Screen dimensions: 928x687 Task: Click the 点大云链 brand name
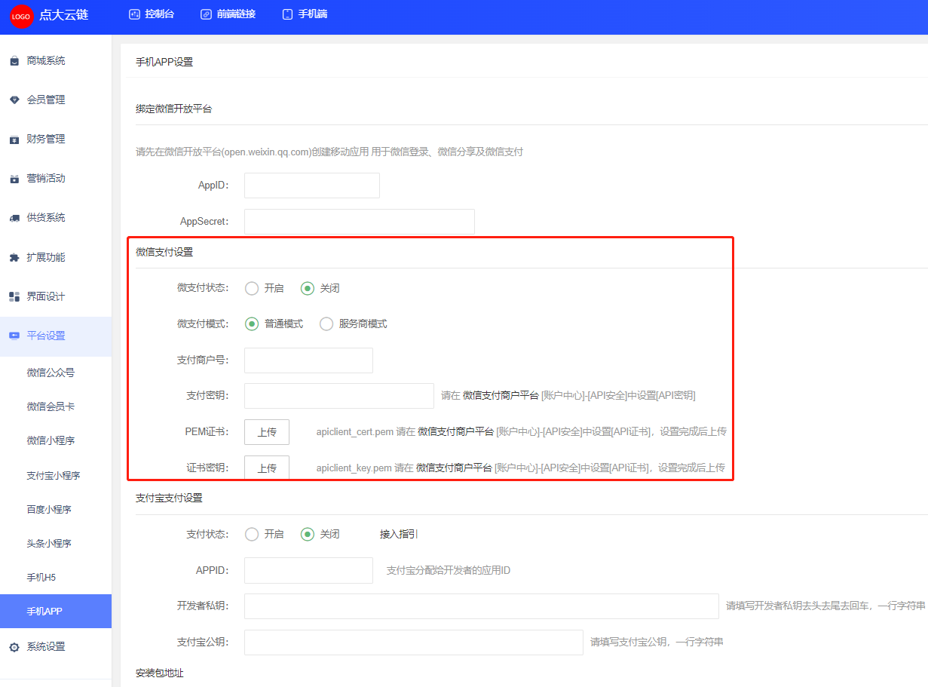coord(64,15)
